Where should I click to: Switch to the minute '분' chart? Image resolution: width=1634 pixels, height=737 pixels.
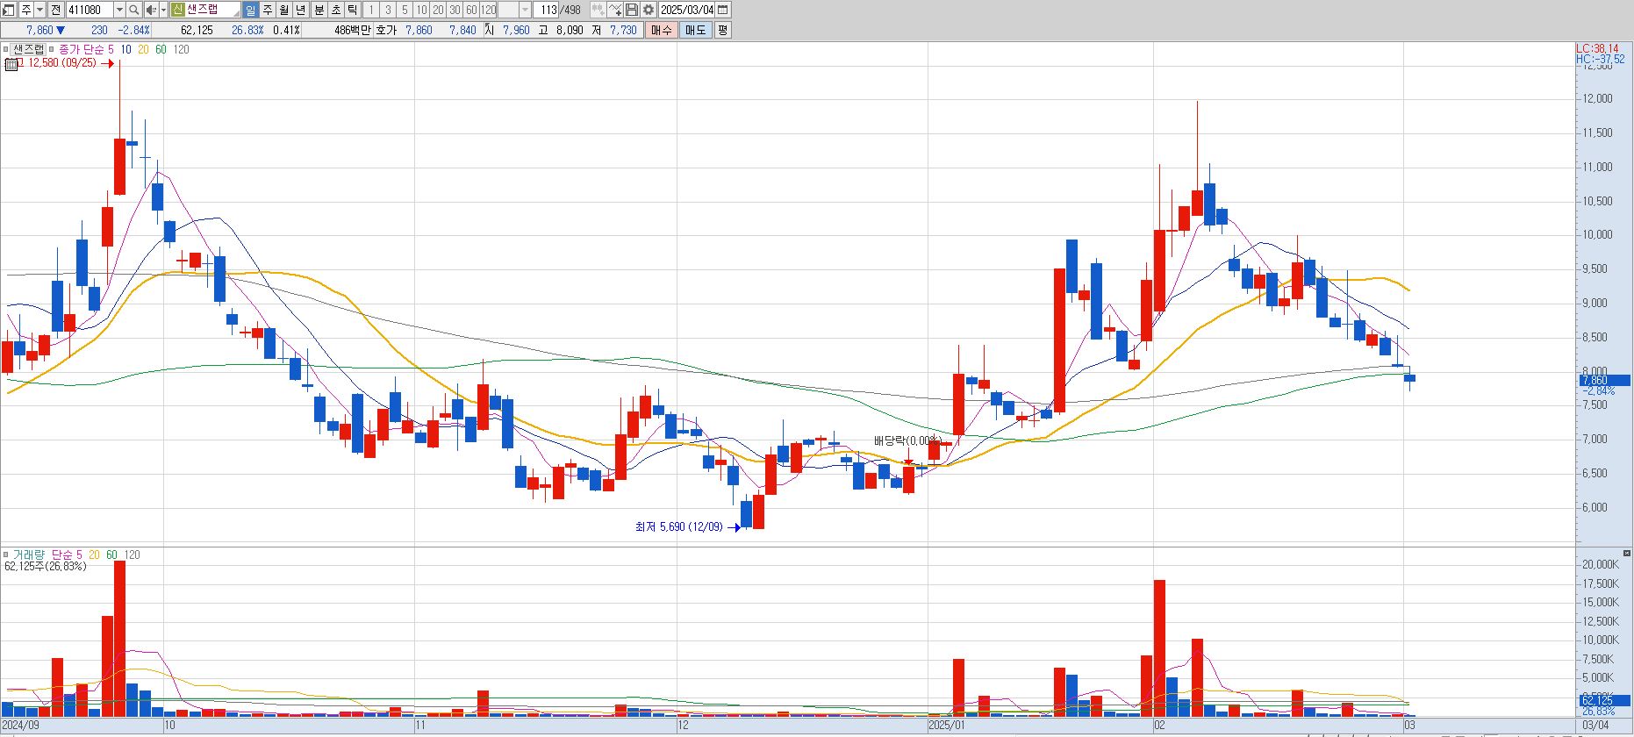(319, 10)
